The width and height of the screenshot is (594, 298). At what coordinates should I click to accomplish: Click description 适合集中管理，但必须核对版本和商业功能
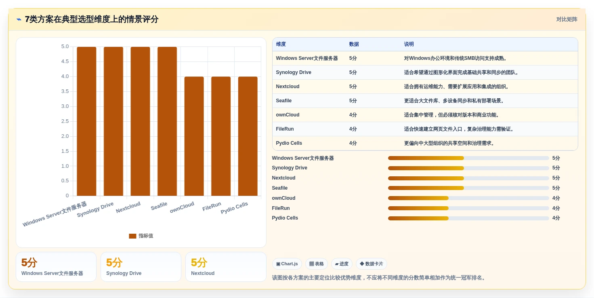click(452, 115)
